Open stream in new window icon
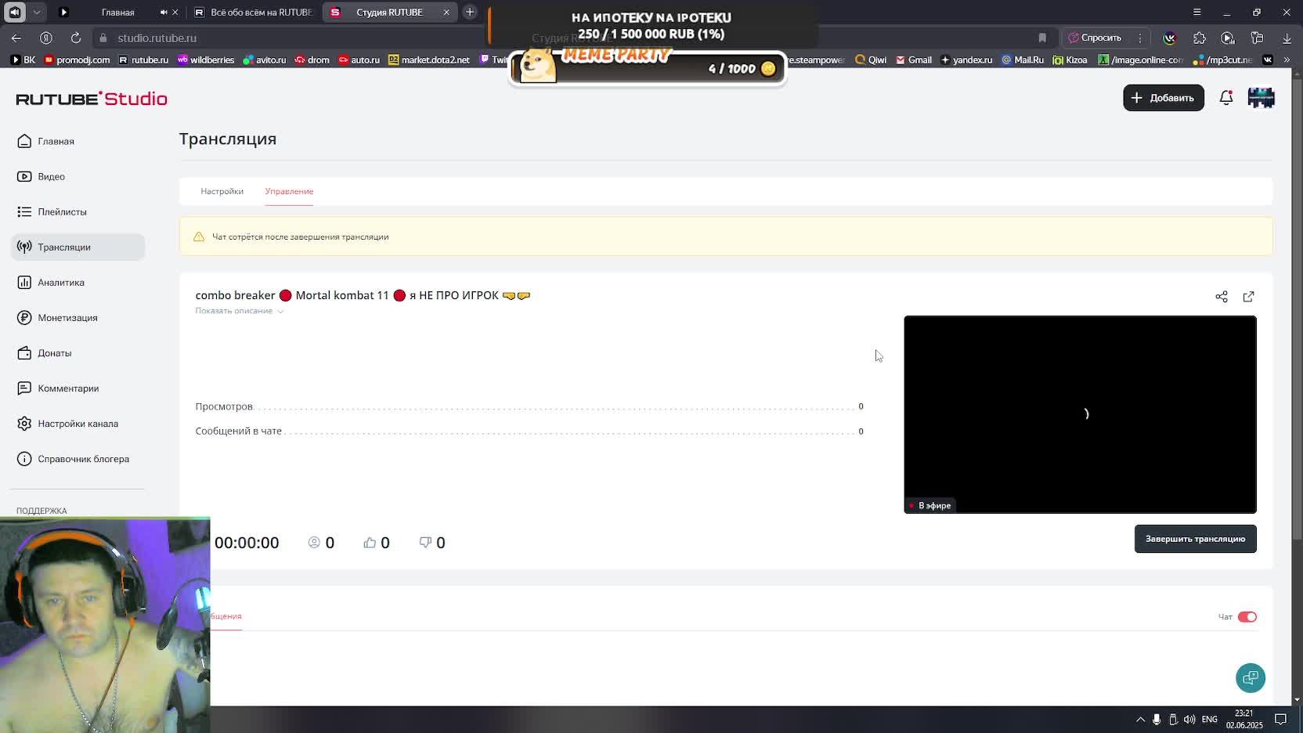This screenshot has width=1303, height=733. point(1248,297)
